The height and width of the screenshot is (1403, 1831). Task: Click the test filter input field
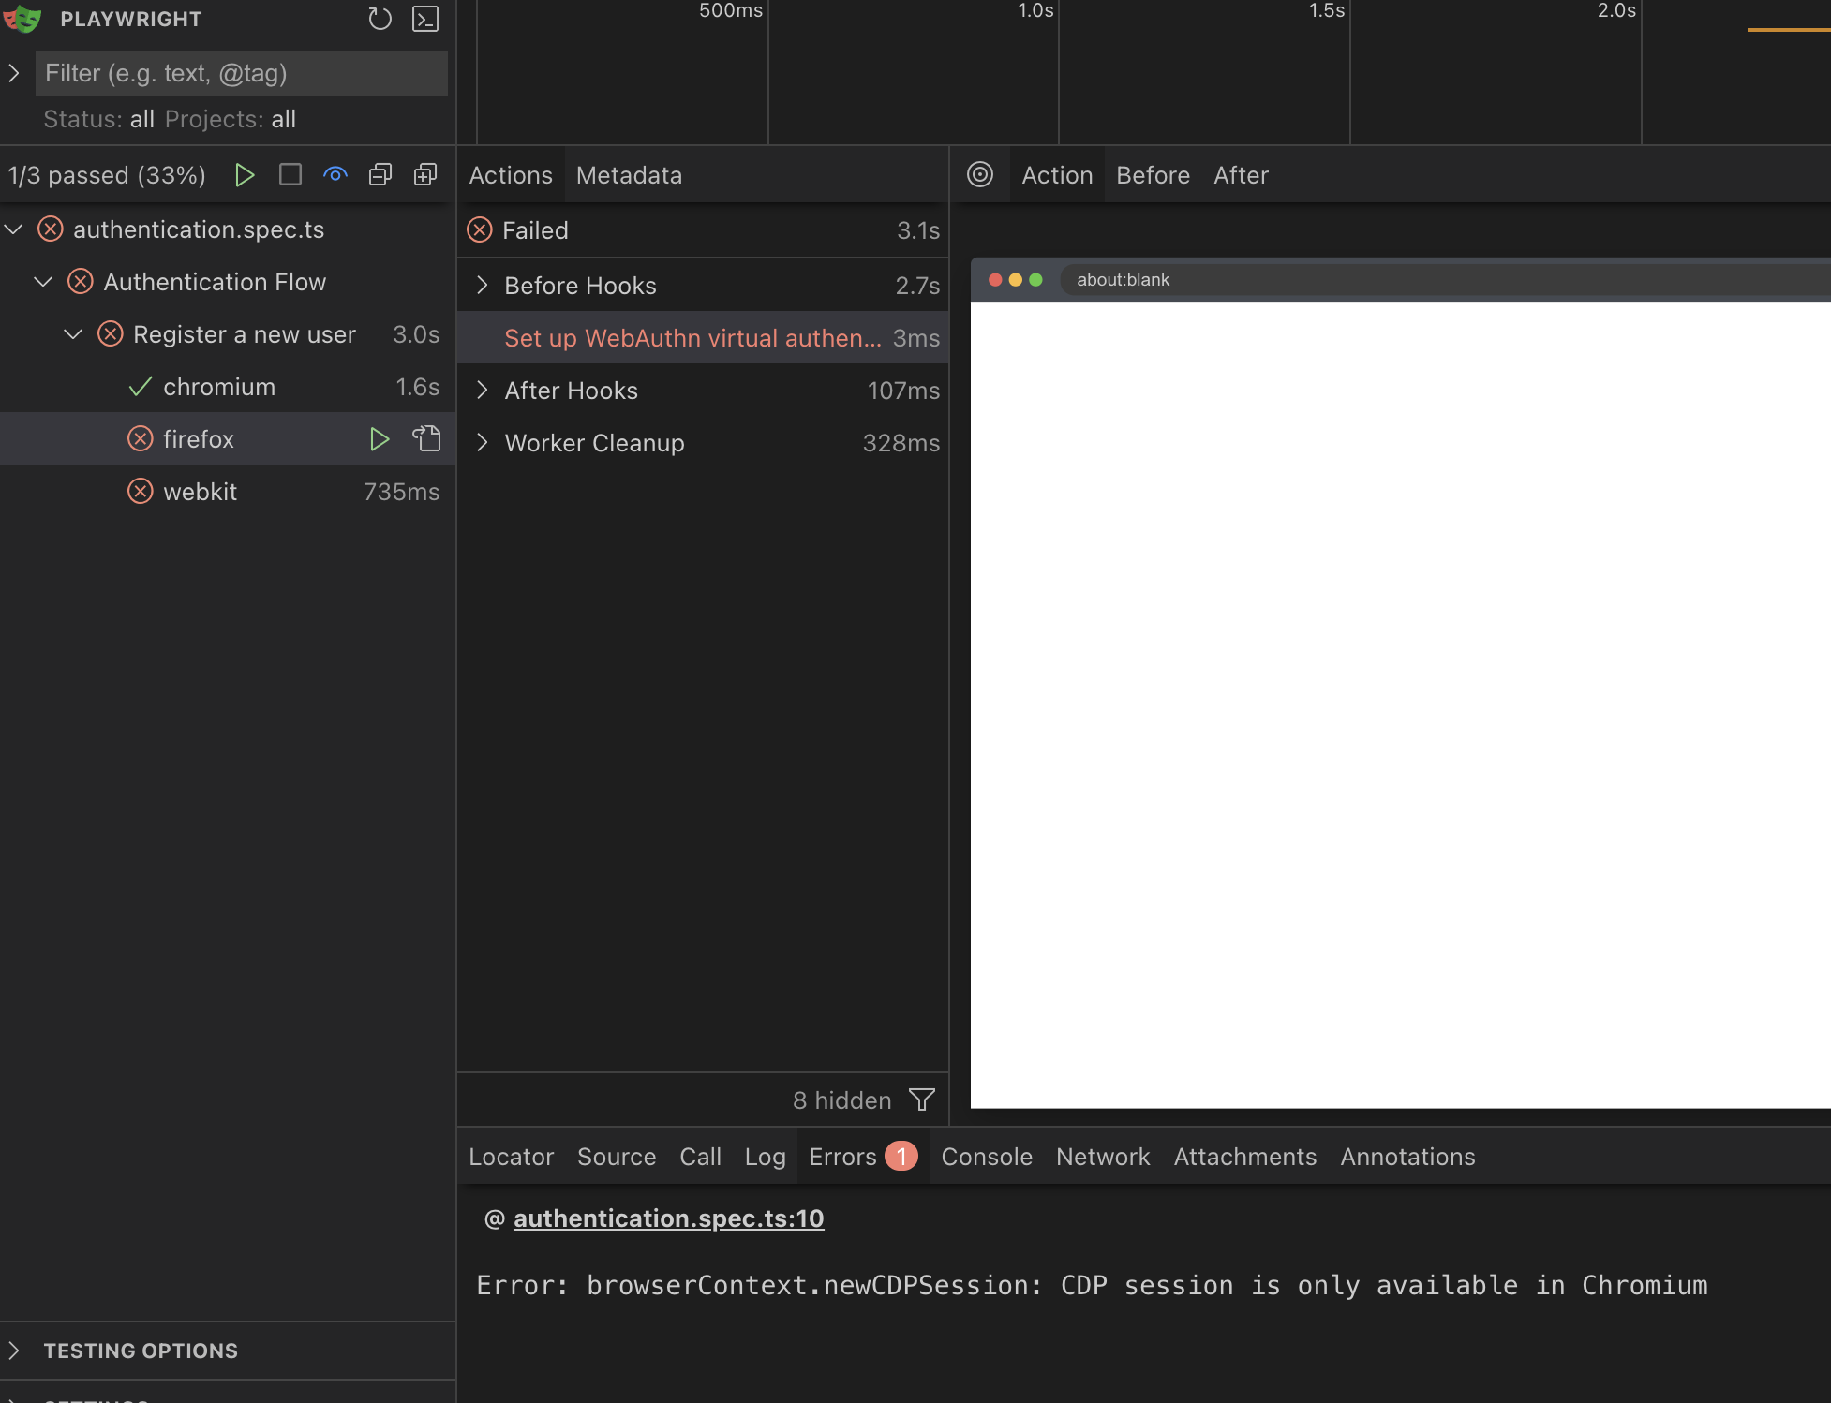(241, 72)
